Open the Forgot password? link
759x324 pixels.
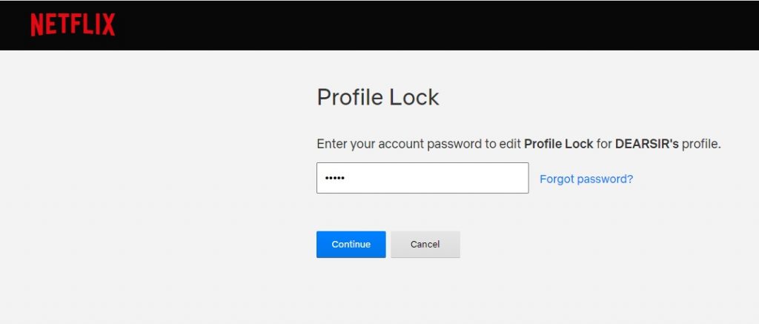(x=586, y=179)
